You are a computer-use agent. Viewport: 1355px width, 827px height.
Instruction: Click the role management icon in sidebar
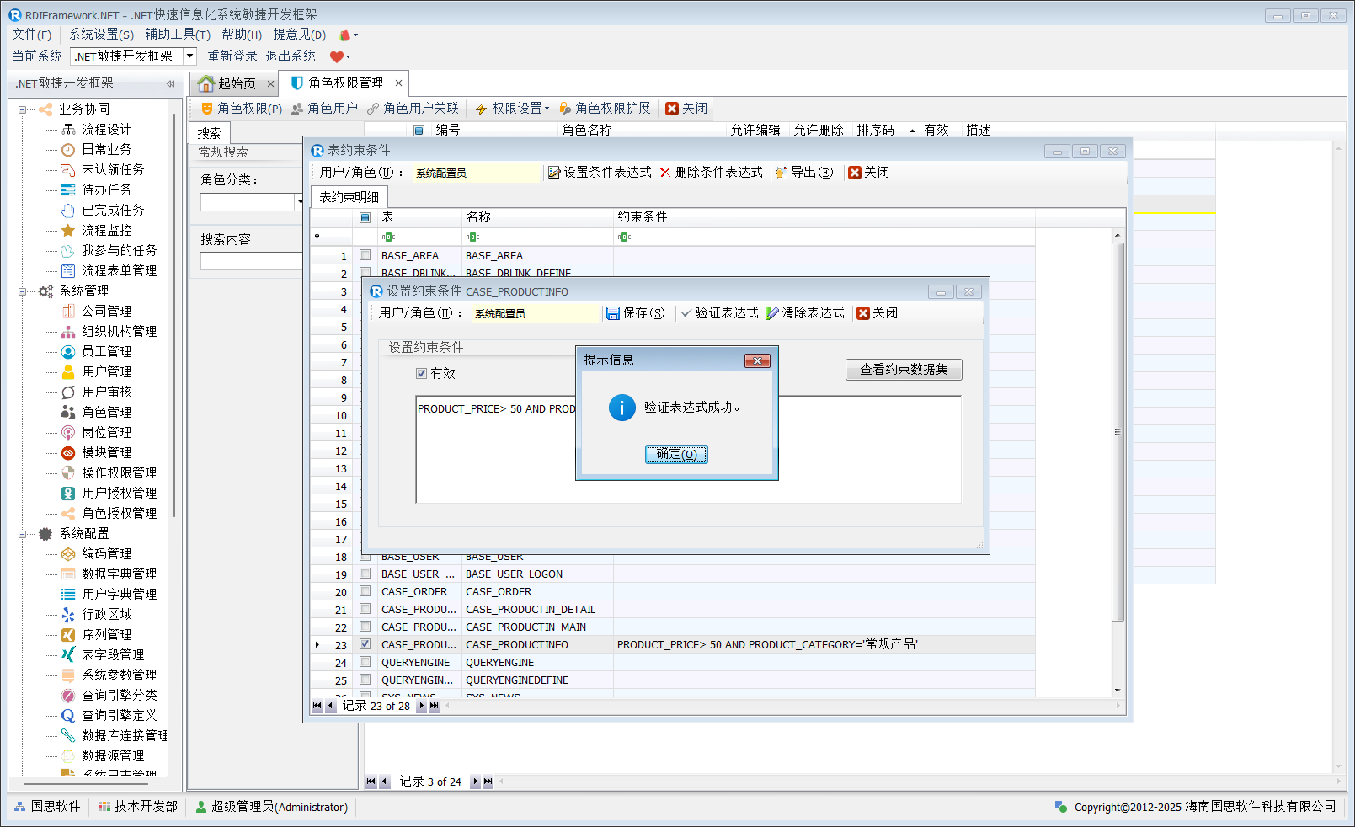(68, 412)
